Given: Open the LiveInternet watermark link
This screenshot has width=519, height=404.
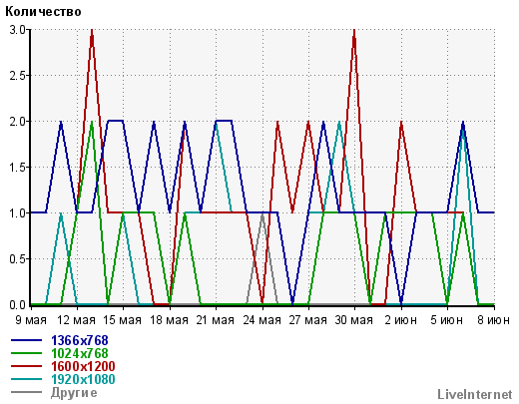Looking at the screenshot, I should tap(475, 394).
